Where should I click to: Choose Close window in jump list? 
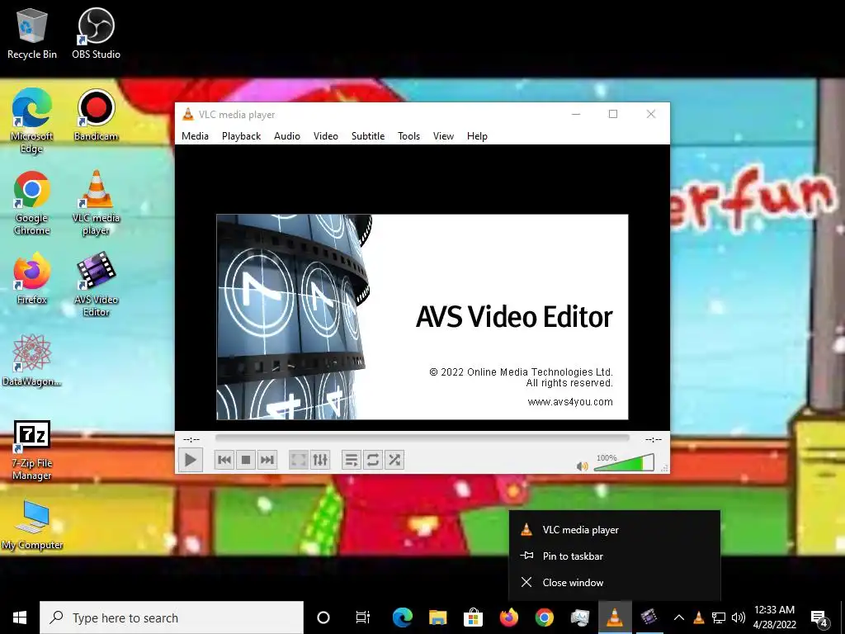(x=614, y=582)
